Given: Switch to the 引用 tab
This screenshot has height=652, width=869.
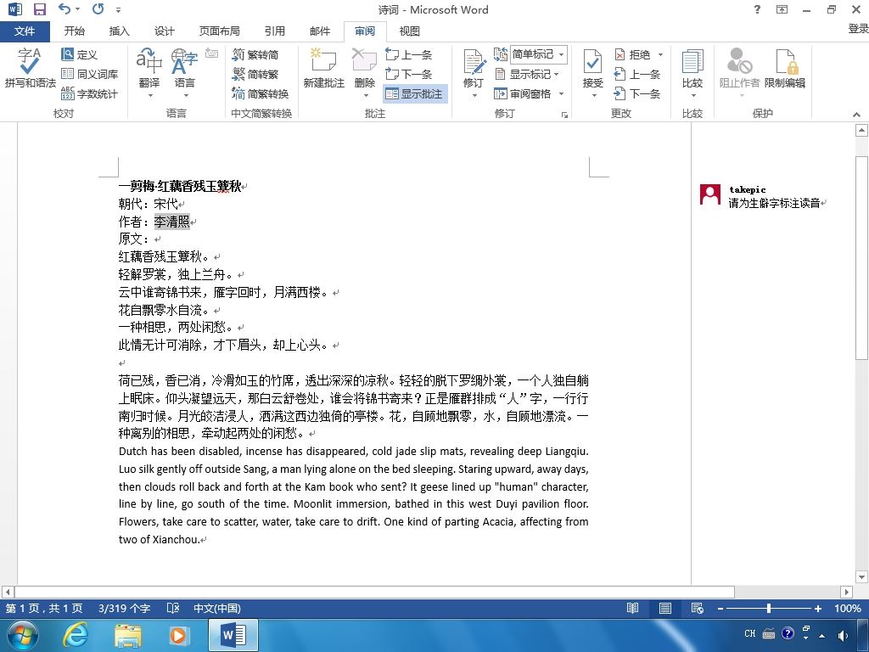Looking at the screenshot, I should tap(274, 31).
